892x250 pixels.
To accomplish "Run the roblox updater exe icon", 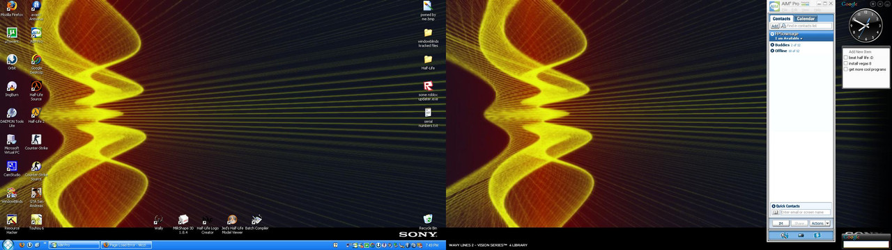I will point(428,91).
